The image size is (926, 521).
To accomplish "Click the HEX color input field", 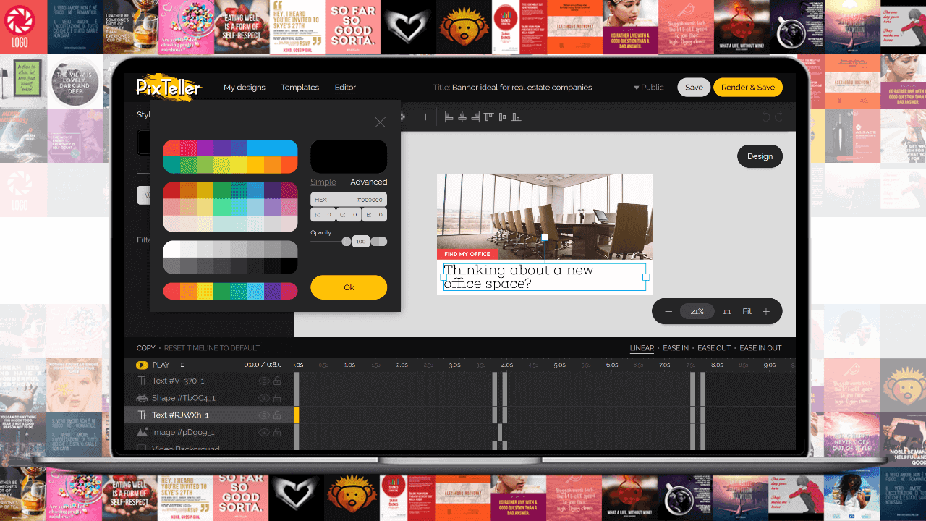I will click(349, 200).
